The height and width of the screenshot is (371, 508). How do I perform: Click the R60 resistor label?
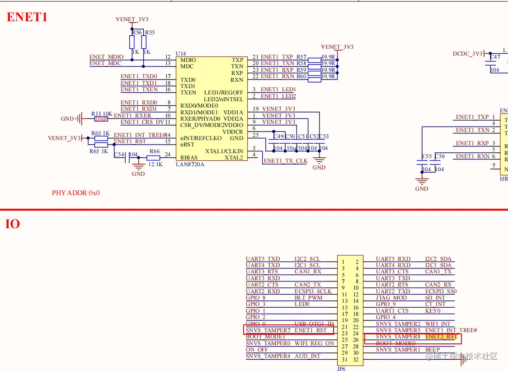(301, 76)
